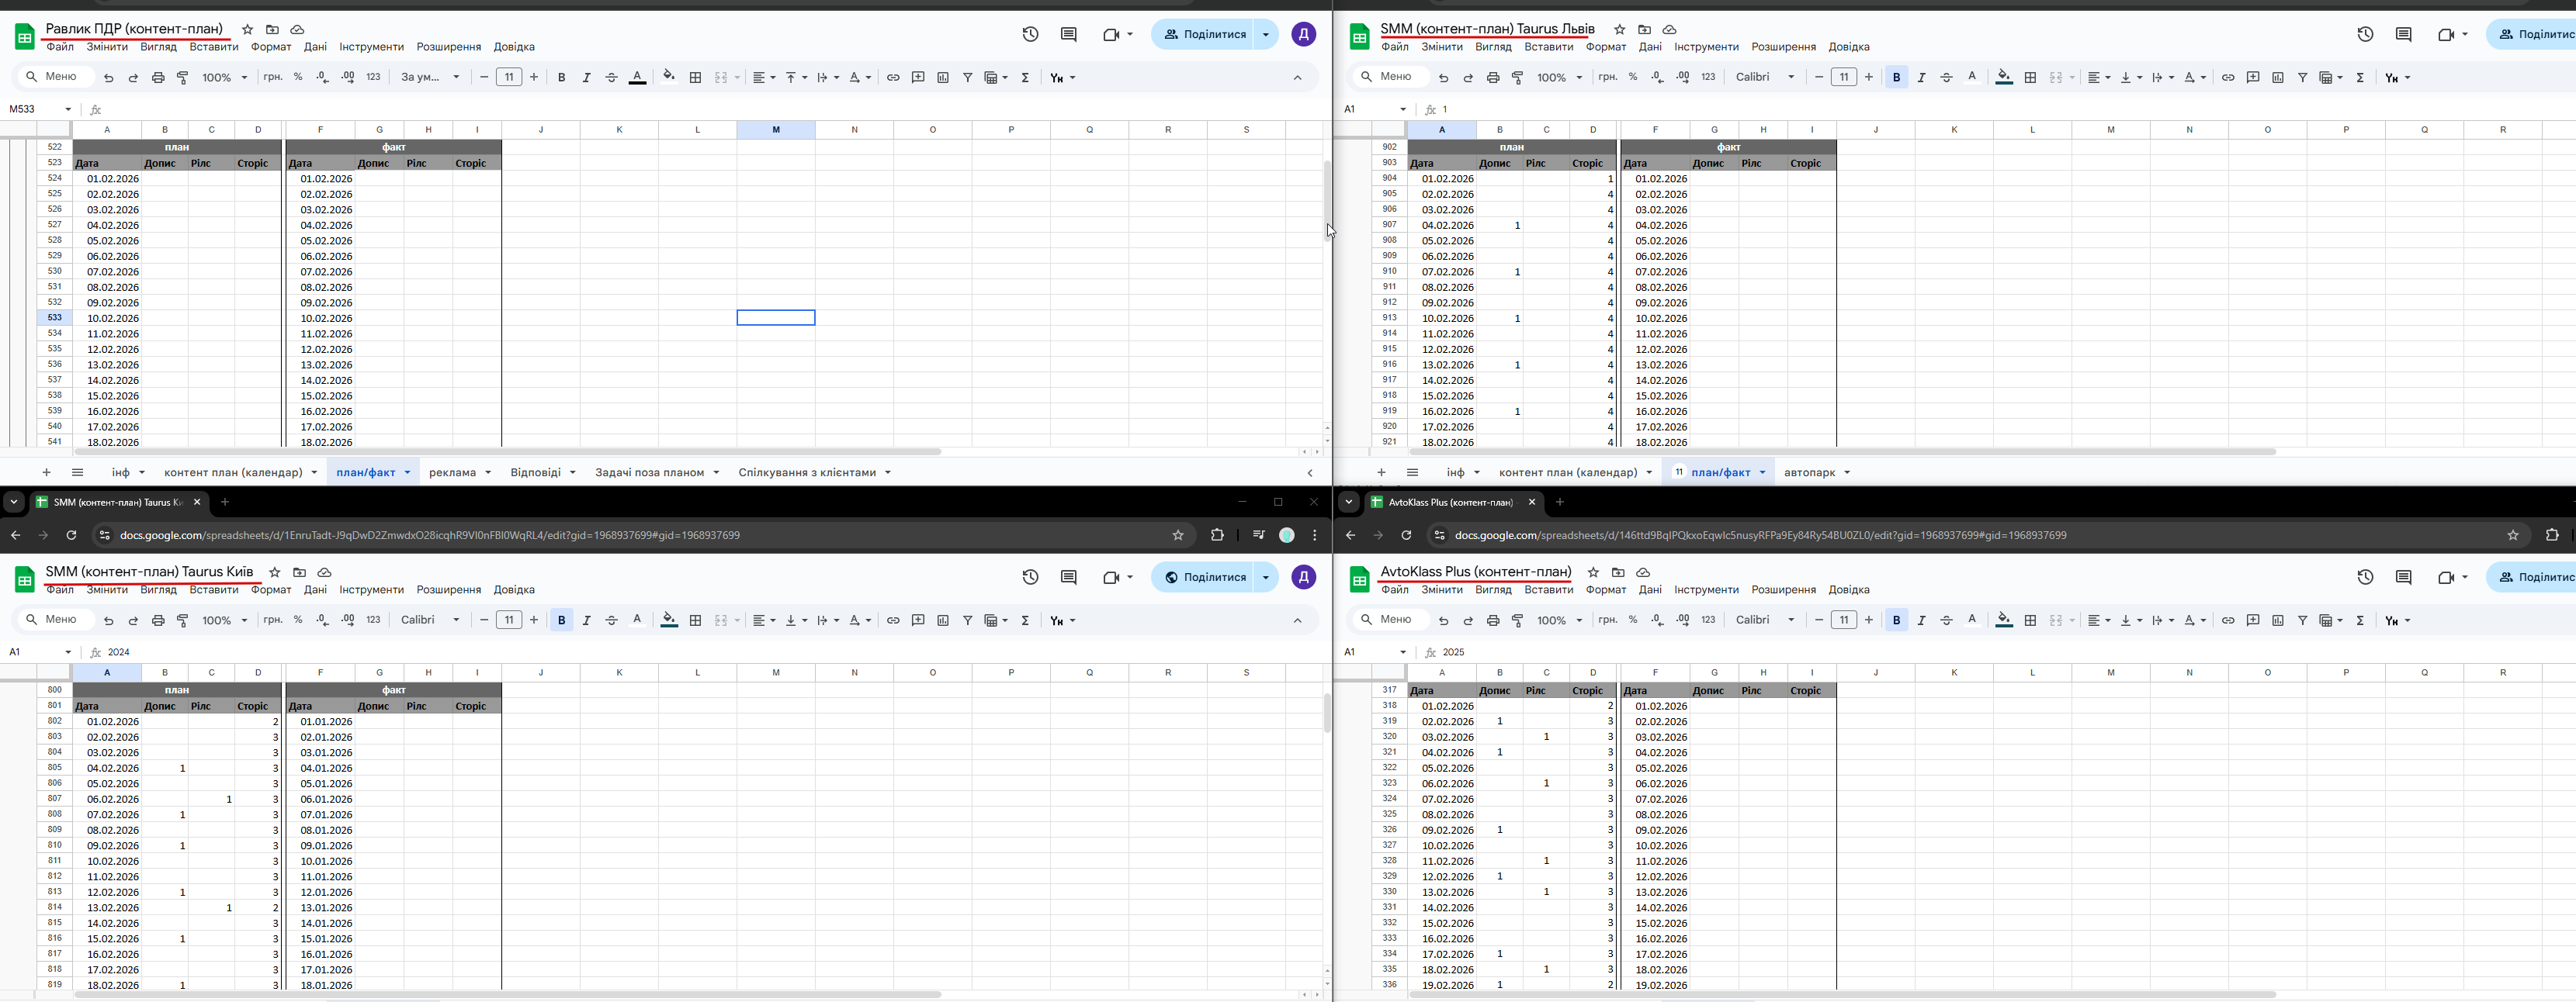Image resolution: width=2576 pixels, height=1002 pixels.
Task: Reload the AvtoKlass Plus browser page
Action: [x=1406, y=535]
